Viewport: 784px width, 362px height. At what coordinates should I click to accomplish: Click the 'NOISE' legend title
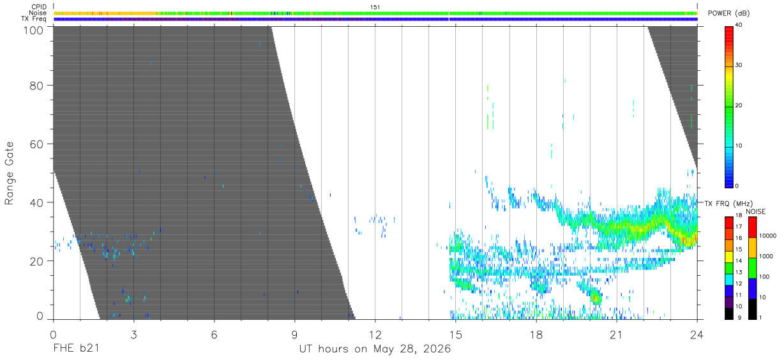point(756,211)
